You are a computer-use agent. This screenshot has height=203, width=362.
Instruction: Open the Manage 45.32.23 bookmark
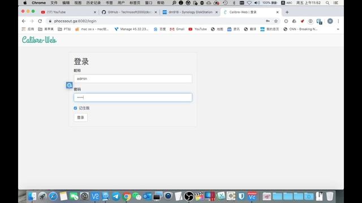coord(131,29)
